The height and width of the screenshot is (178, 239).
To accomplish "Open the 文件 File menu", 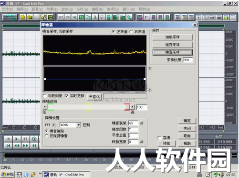I will coord(7,9).
